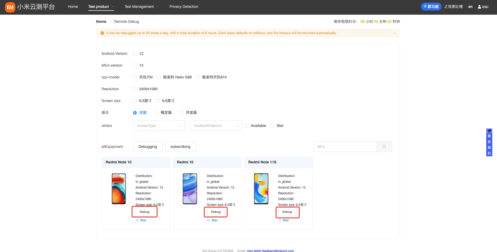Click the search magnifier icon button
Screen dimensions: 497x252
click(x=384, y=147)
